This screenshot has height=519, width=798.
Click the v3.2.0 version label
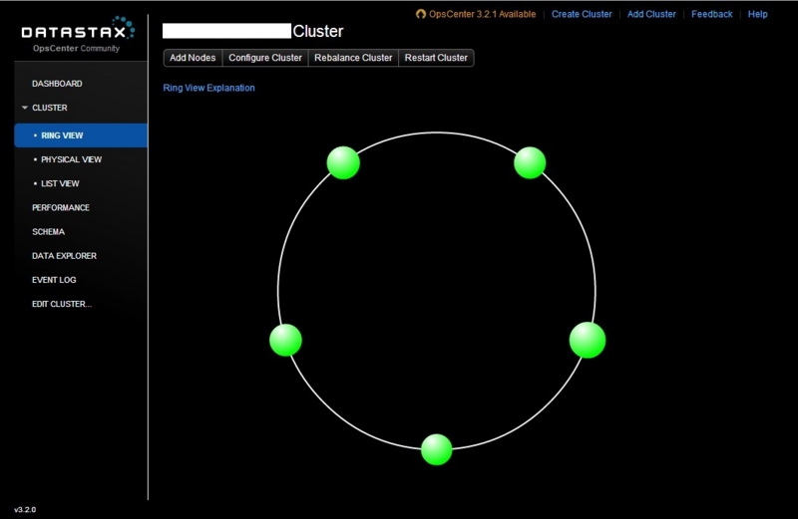point(25,509)
